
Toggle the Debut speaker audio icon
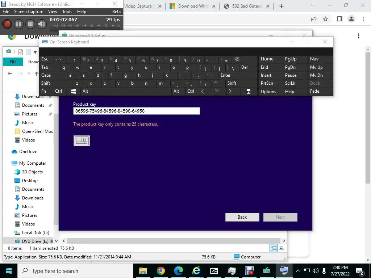[x=42, y=24]
